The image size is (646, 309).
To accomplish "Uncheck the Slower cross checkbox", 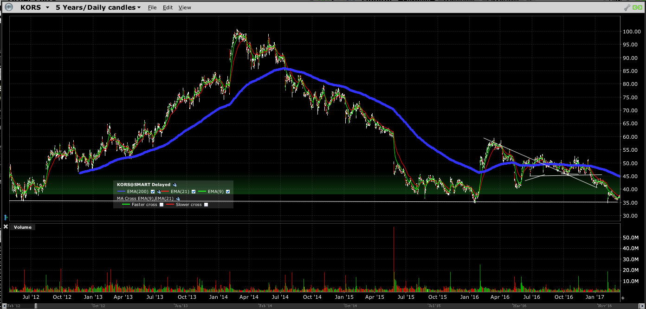I will [x=206, y=204].
